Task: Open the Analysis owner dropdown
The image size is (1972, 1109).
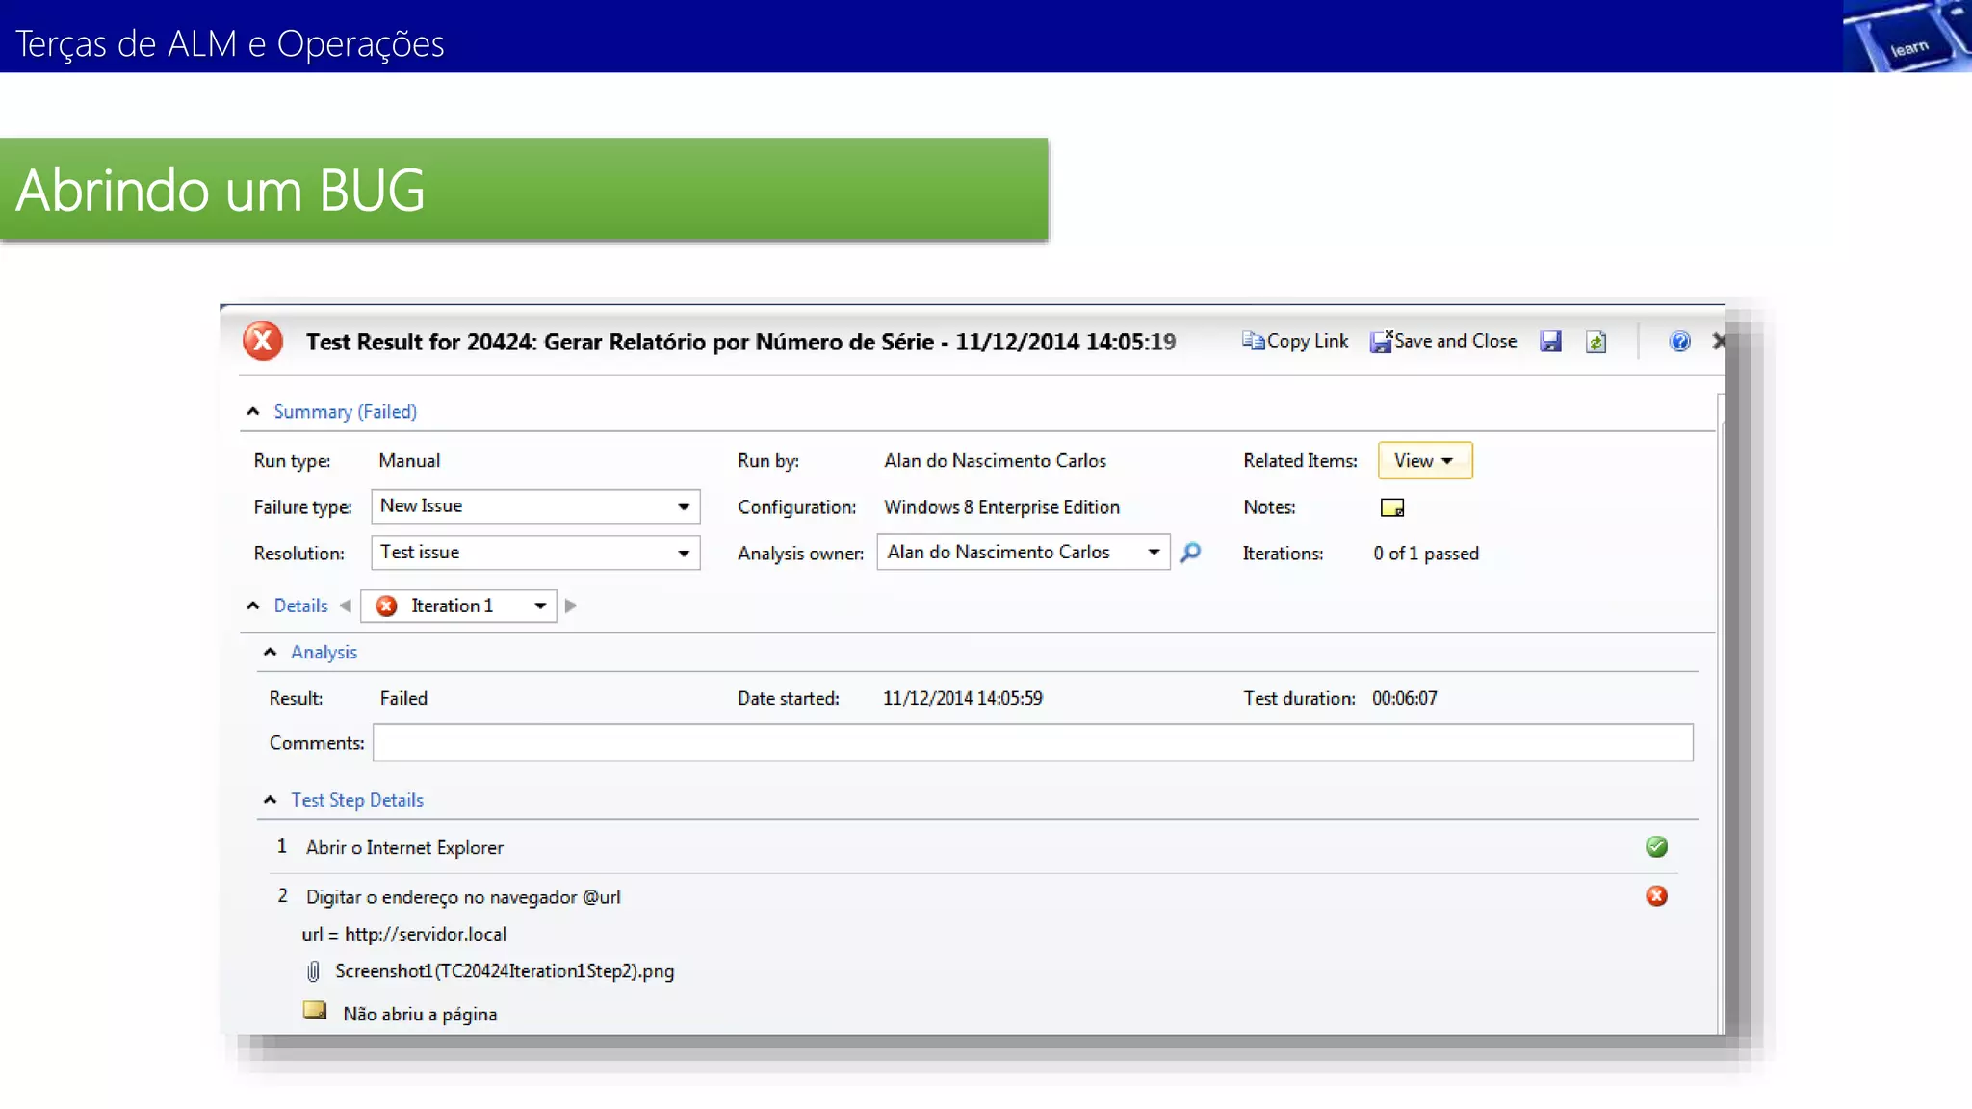Action: pos(1153,552)
